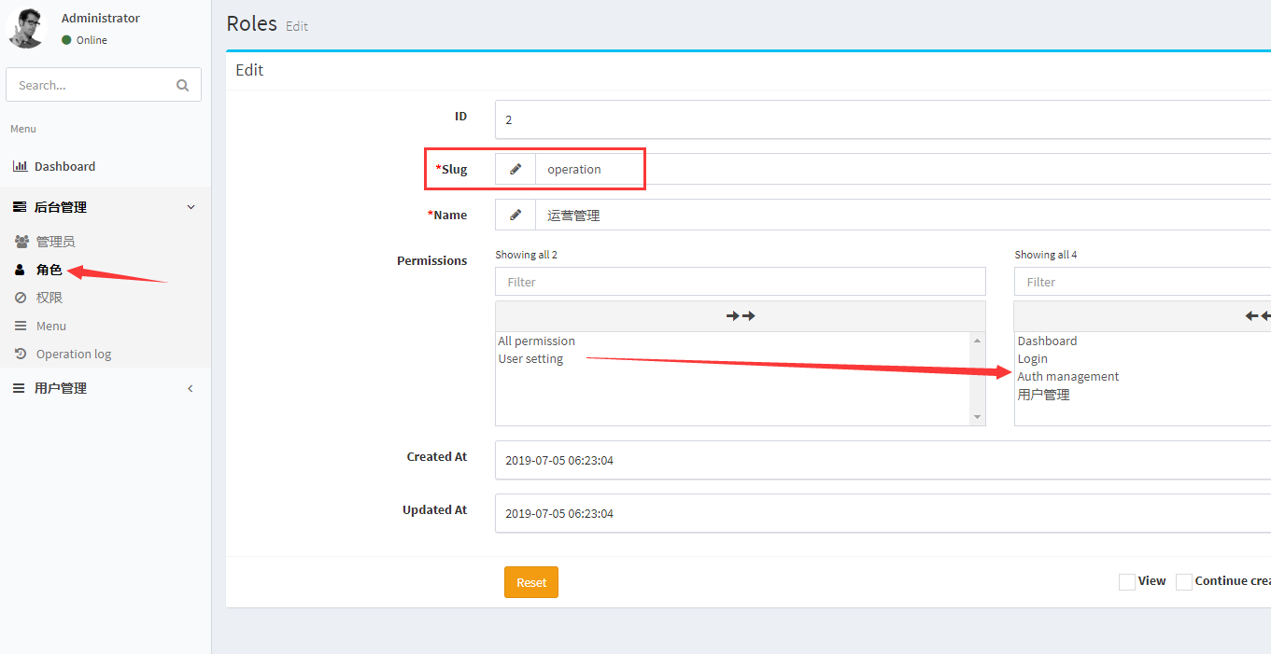Click the Name field containing 运营管理
Screen dimensions: 1271x654
(903, 215)
